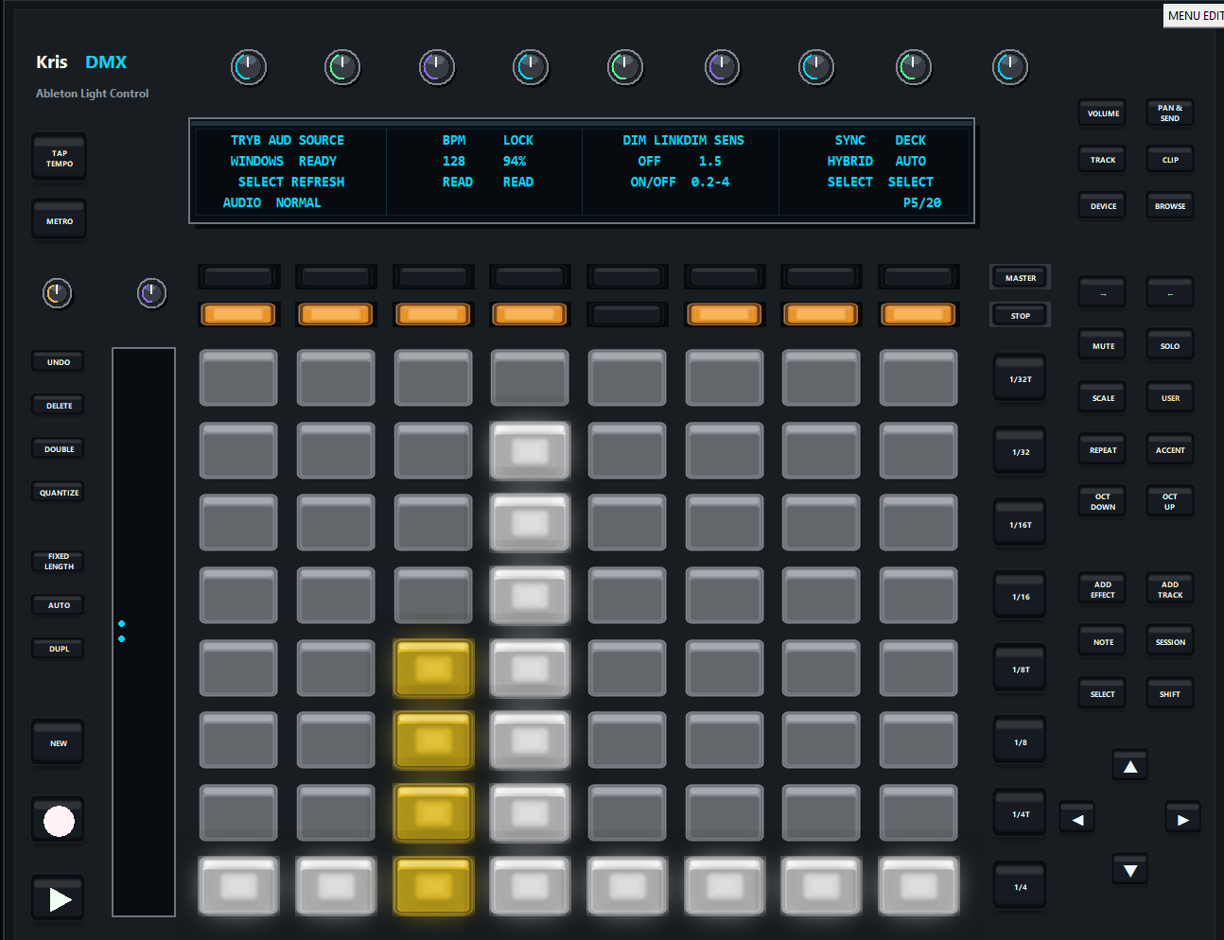The width and height of the screenshot is (1224, 940).
Task: Click the USER button
Action: point(1170,398)
